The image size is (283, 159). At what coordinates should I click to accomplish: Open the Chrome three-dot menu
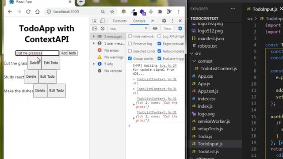point(179,12)
